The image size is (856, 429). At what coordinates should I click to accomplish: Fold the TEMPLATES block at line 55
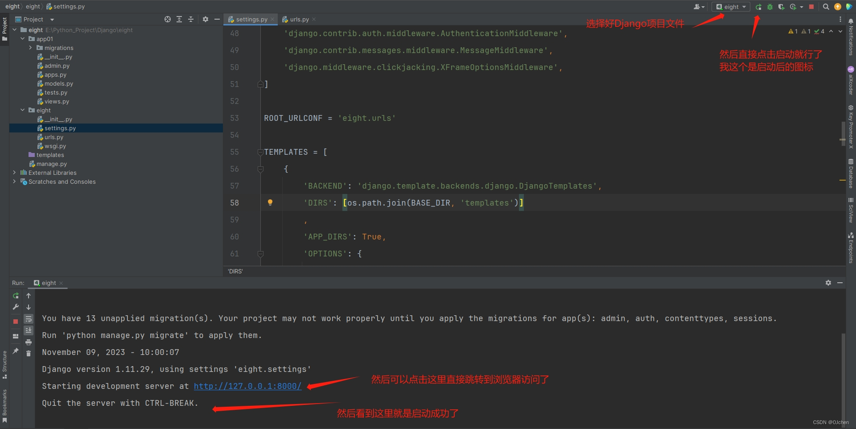[x=260, y=152]
